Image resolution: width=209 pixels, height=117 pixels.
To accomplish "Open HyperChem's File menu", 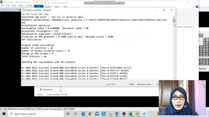I will tap(3, 6).
